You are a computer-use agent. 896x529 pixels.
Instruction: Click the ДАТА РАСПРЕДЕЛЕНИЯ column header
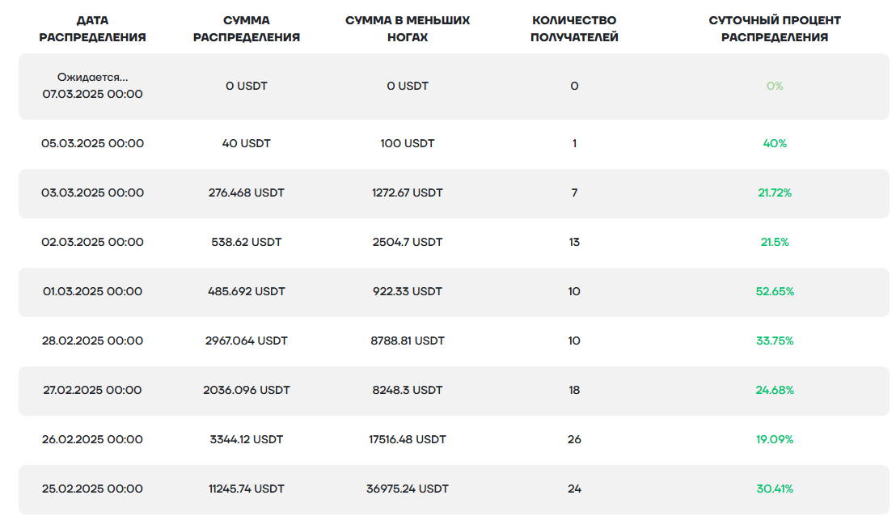click(92, 28)
